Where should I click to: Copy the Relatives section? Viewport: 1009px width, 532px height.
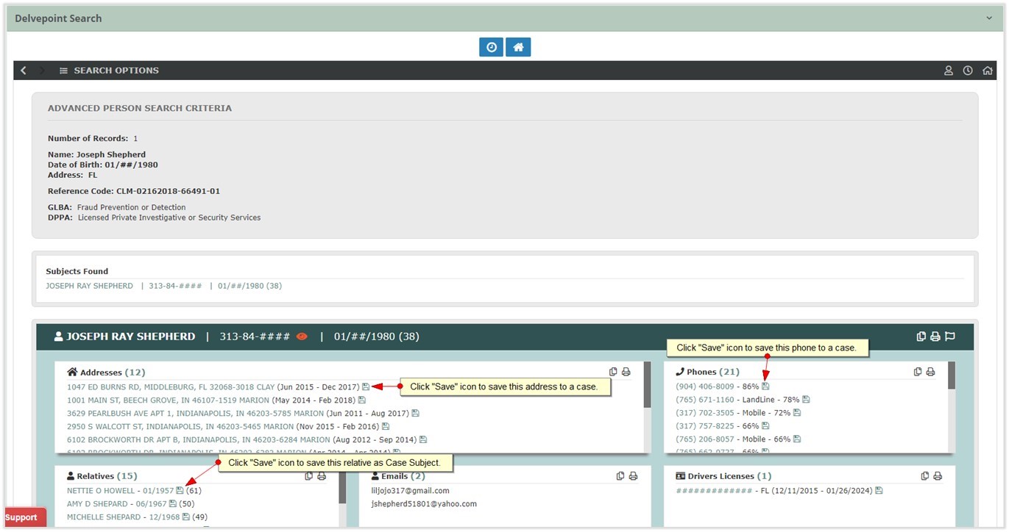pos(309,476)
